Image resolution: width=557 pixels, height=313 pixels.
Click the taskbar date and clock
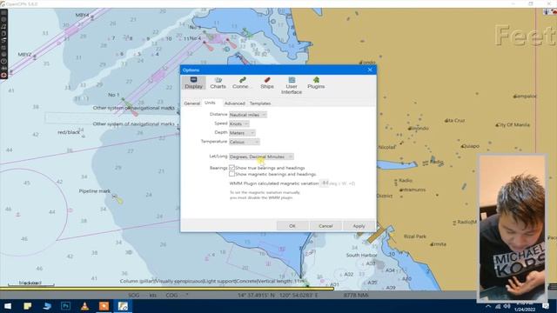[x=525, y=306]
